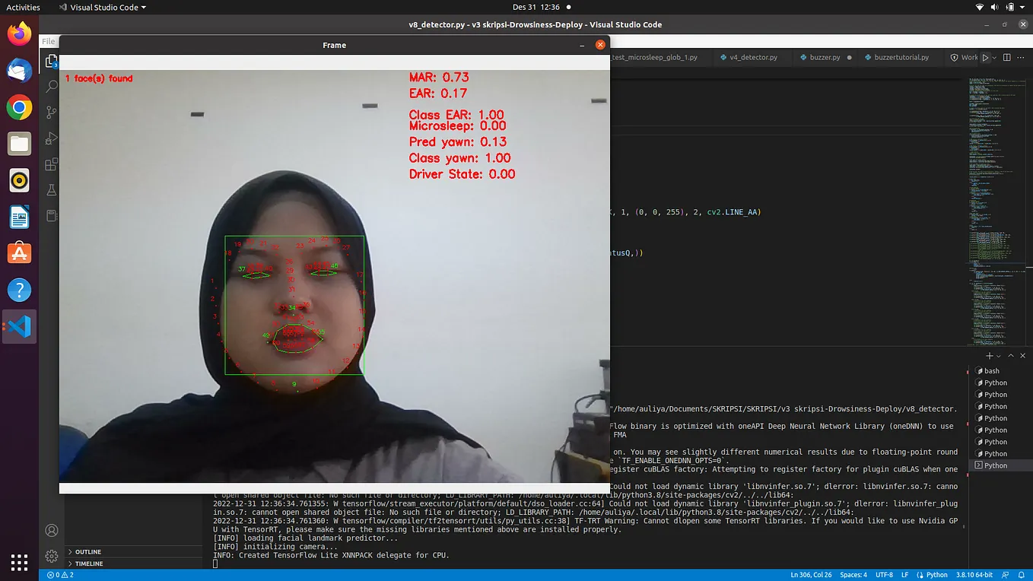The height and width of the screenshot is (581, 1033).
Task: Select the bash terminal in the terminal list
Action: [991, 371]
